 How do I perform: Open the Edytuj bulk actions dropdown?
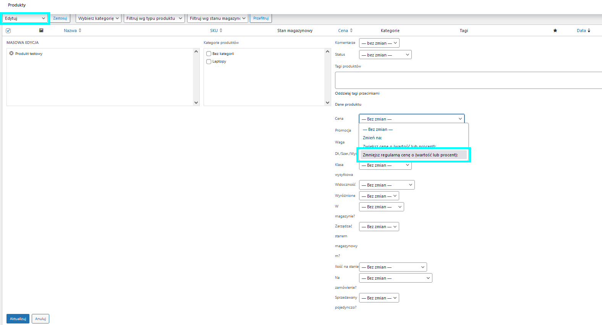tap(25, 18)
